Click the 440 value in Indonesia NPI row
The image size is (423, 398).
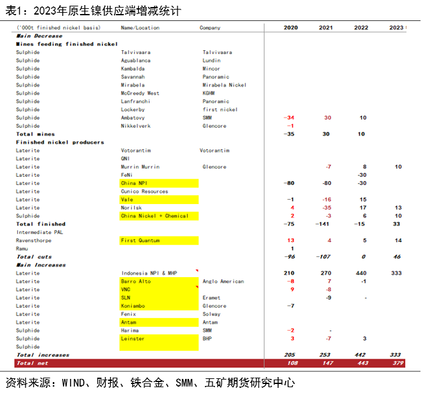pyautogui.click(x=361, y=273)
